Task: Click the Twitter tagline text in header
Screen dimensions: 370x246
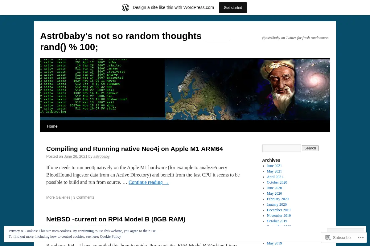Action: coord(295,38)
